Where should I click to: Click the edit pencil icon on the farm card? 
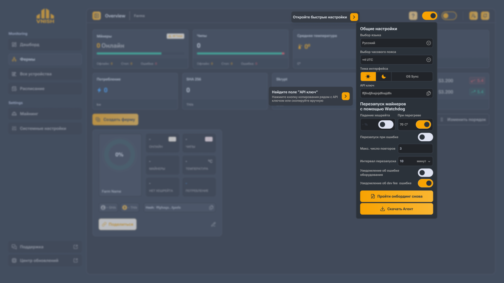(x=213, y=224)
